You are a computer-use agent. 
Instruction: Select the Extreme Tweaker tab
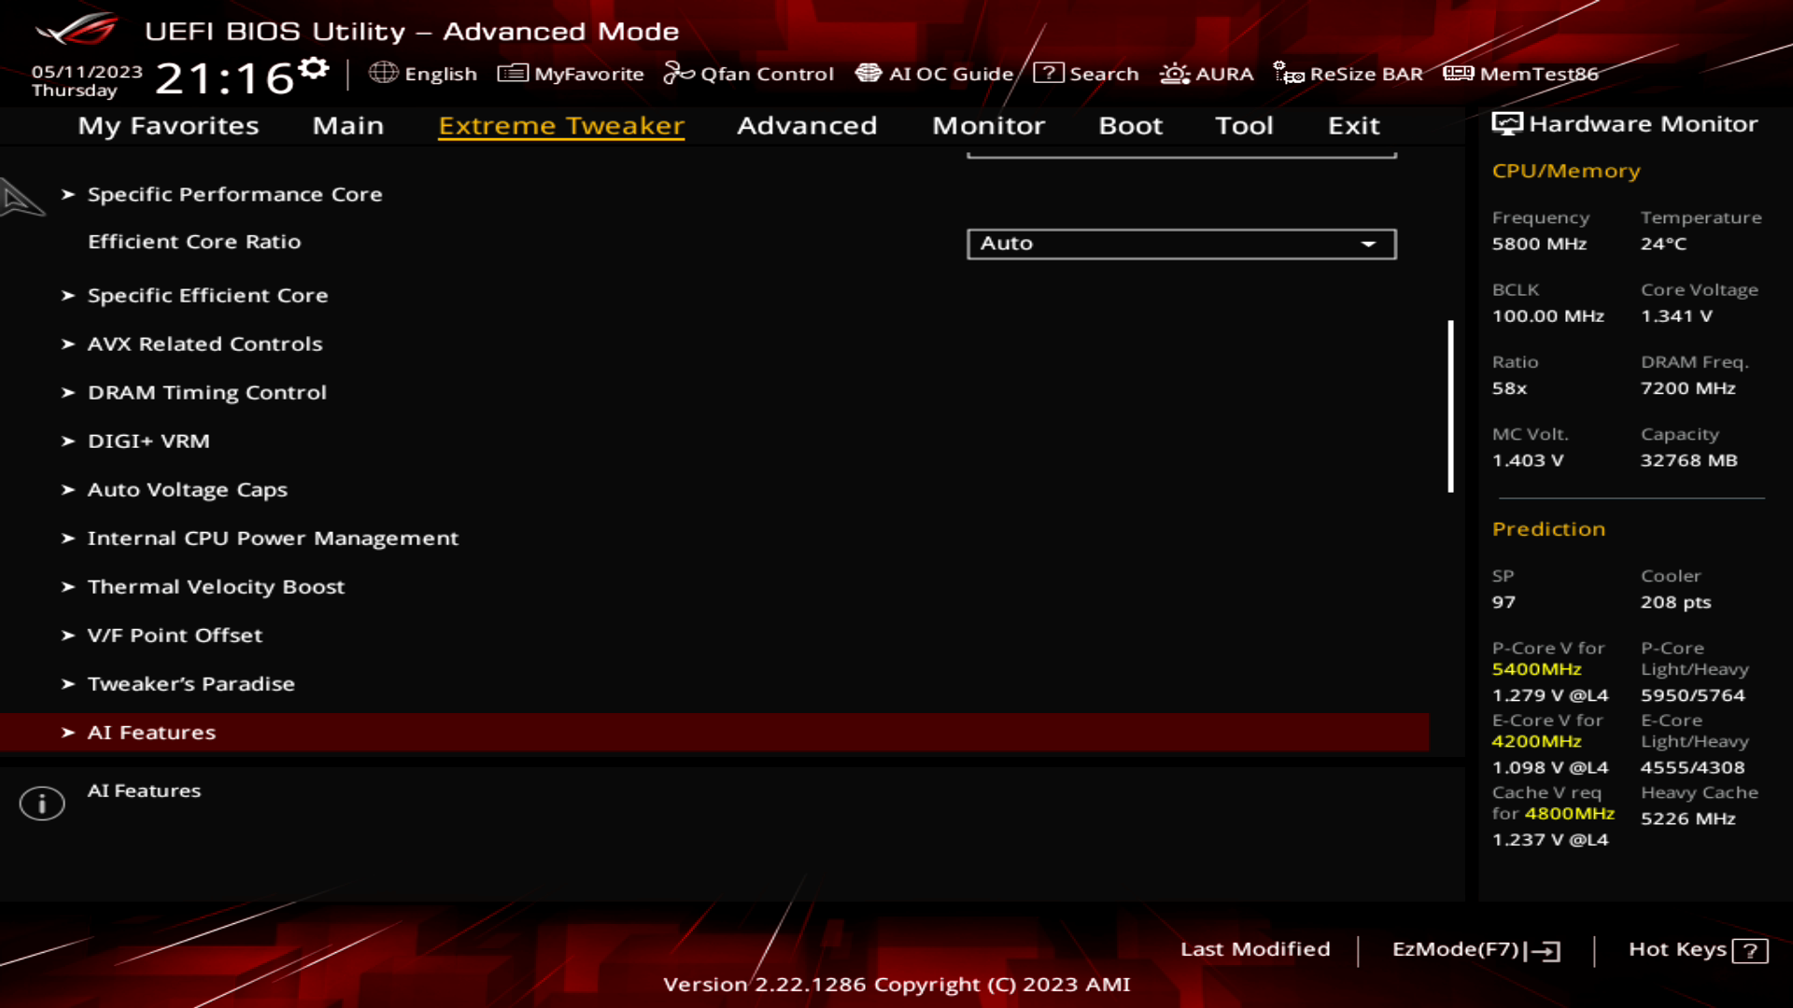[x=560, y=124]
